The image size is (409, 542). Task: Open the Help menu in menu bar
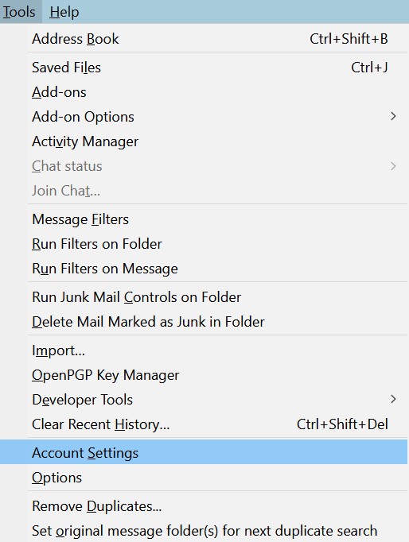64,12
